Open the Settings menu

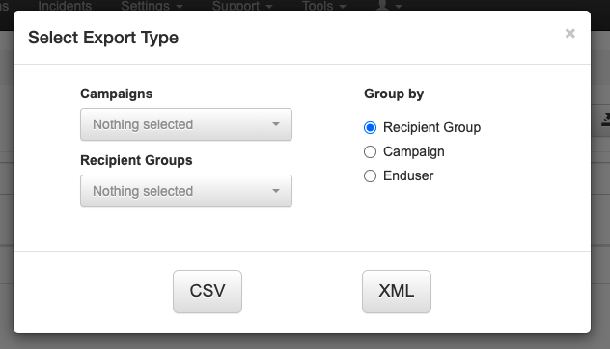pyautogui.click(x=152, y=6)
